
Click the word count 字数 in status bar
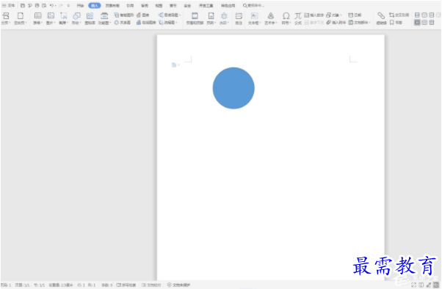pyautogui.click(x=107, y=285)
